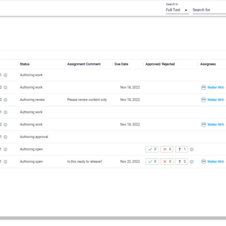Image resolution: width=226 pixels, height=226 pixels.
Task: Click info icon in Authoring:review row
Action: coord(5,100)
